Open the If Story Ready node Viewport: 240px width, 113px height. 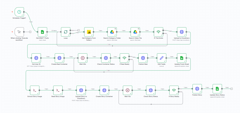tap(174, 90)
